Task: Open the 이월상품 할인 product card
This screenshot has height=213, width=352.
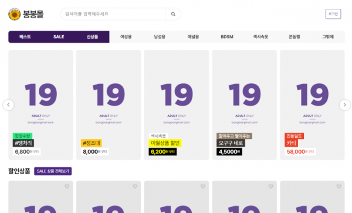Action: pos(177,105)
